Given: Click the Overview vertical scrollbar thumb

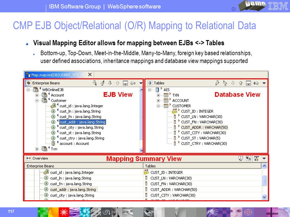Looking at the screenshot, I should point(264,181).
